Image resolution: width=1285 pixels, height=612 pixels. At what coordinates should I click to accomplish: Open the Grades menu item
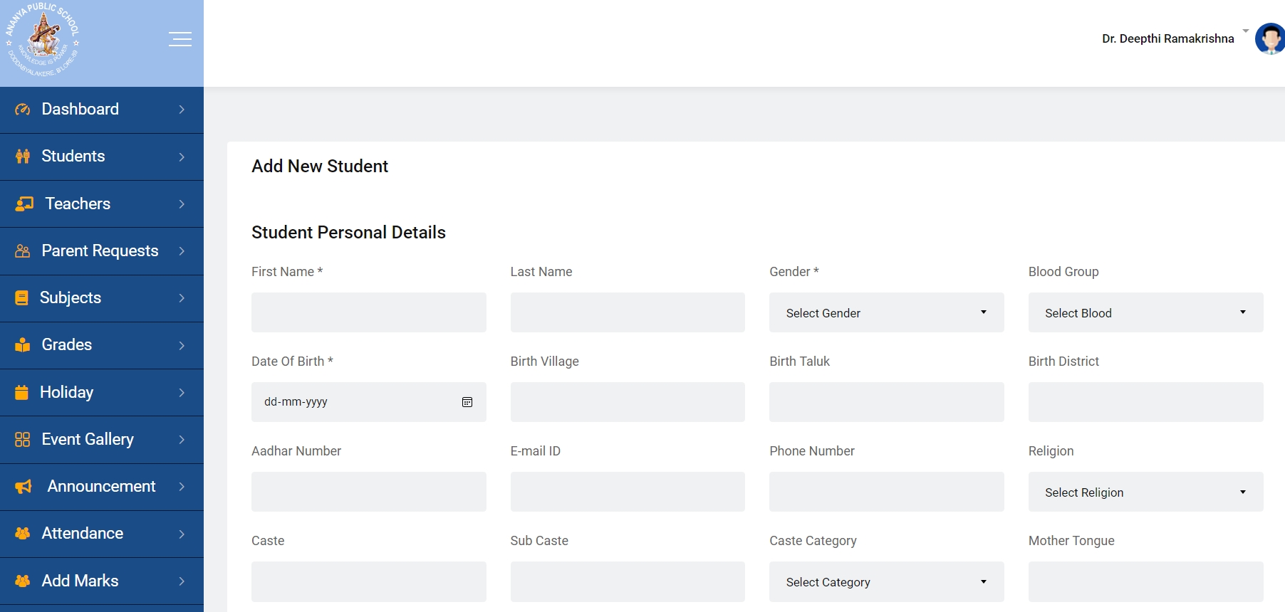pyautogui.click(x=102, y=345)
